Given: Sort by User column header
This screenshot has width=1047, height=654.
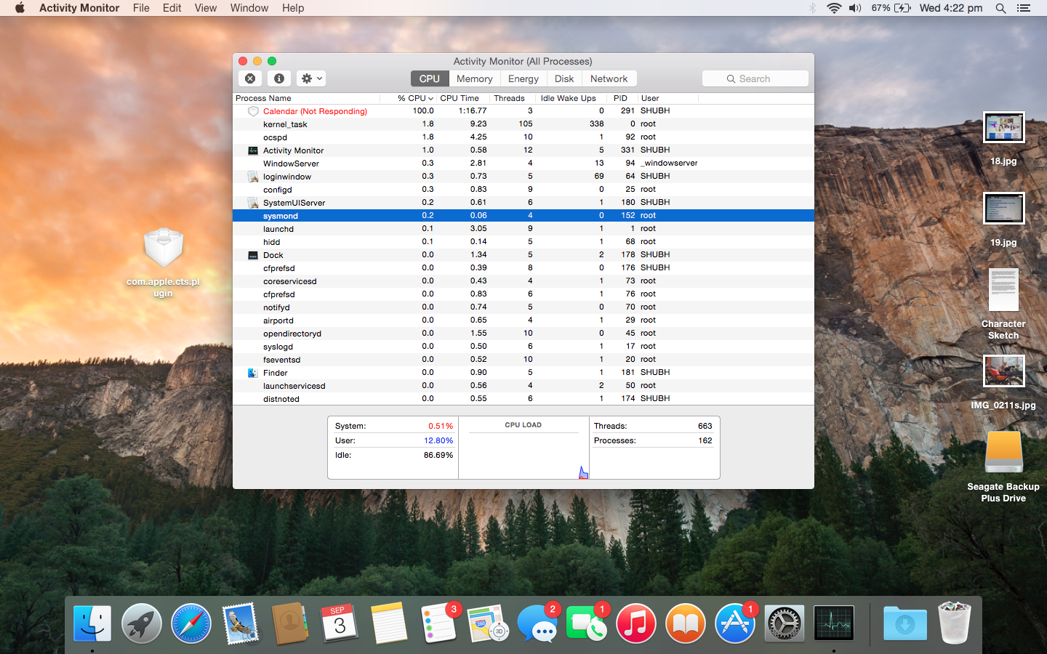Looking at the screenshot, I should (x=667, y=98).
